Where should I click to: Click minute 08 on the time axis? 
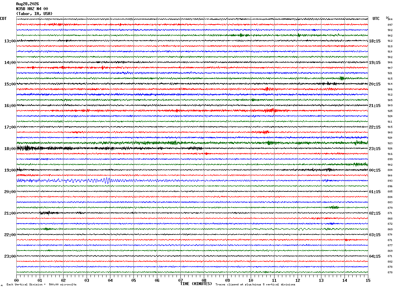click(x=204, y=280)
